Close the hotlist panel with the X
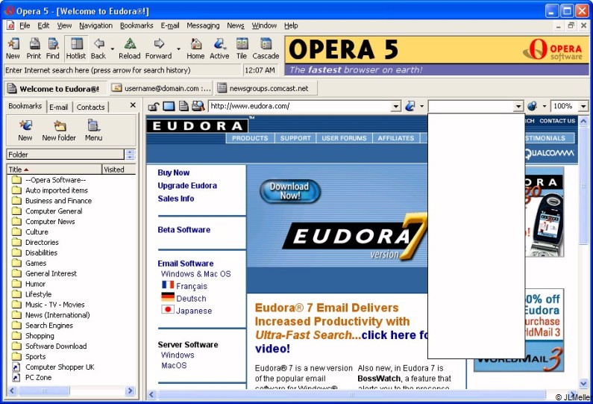 tap(133, 105)
